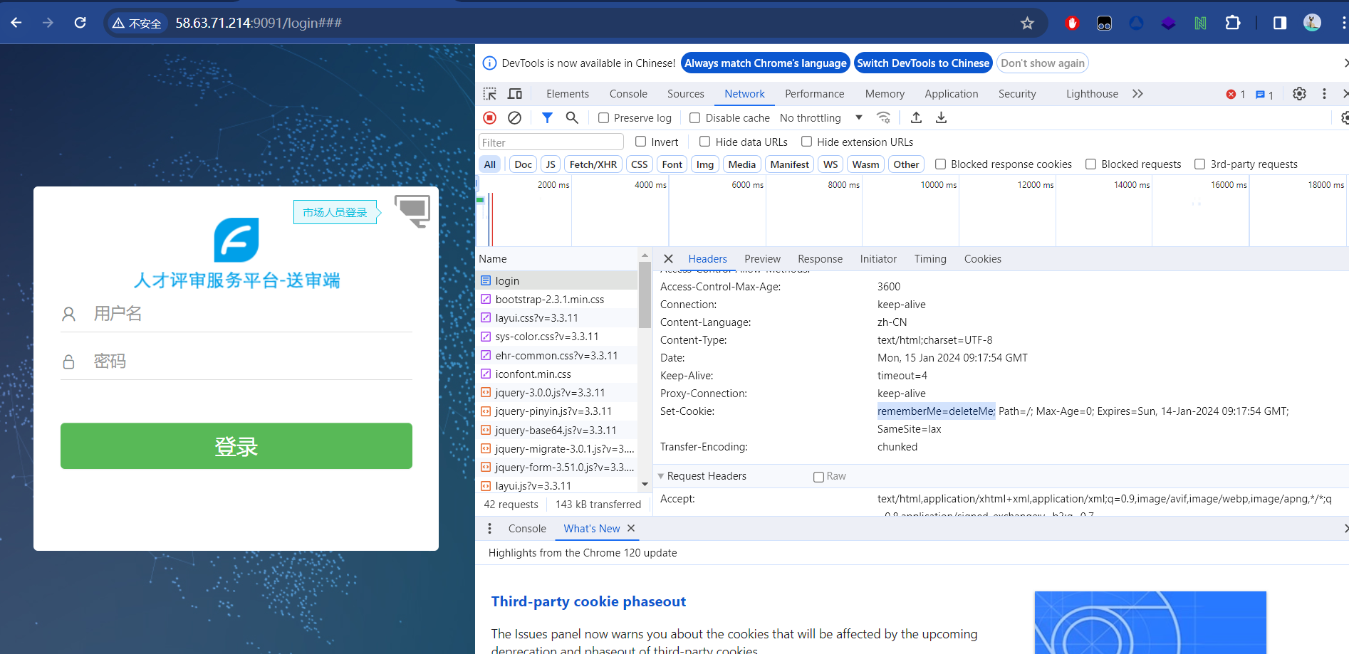Image resolution: width=1349 pixels, height=654 pixels.
Task: Import HAR file with upload icon
Action: coord(917,118)
